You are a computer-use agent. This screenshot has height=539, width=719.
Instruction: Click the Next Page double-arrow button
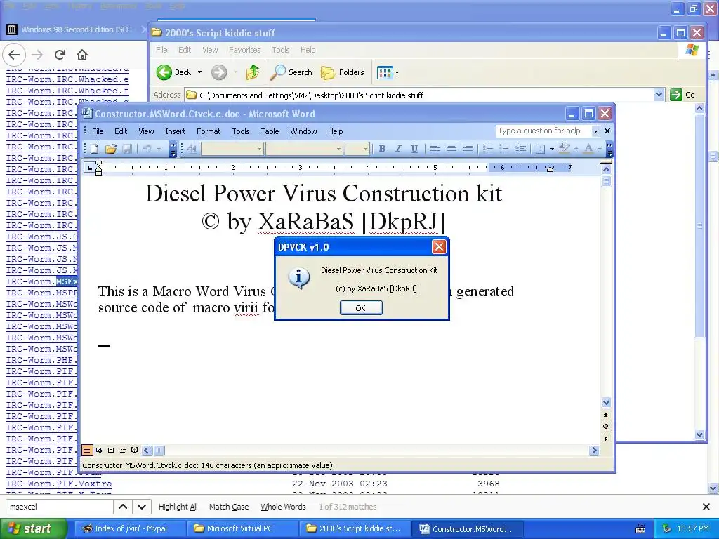606,438
